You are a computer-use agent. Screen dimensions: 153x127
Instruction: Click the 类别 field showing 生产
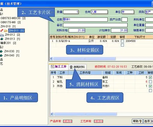[149, 12]
